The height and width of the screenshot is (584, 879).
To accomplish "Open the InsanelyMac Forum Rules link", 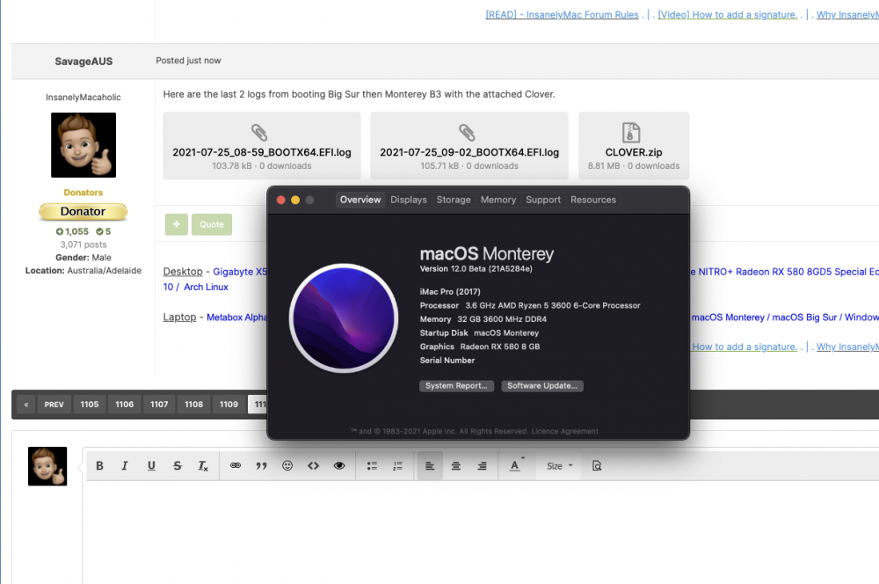I will pos(562,15).
